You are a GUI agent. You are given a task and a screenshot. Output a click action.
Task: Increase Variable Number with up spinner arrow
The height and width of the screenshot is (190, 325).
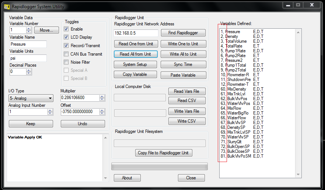(29, 29)
